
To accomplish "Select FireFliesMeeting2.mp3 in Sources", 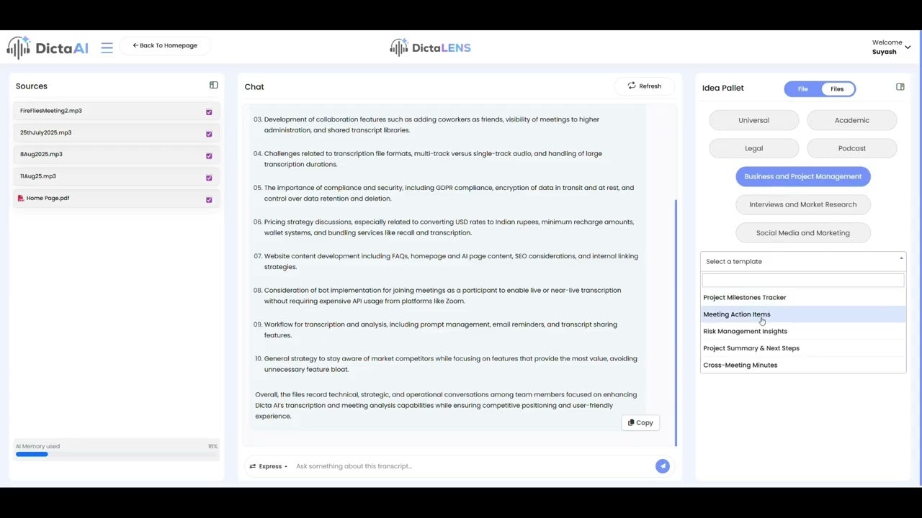I will pos(51,111).
